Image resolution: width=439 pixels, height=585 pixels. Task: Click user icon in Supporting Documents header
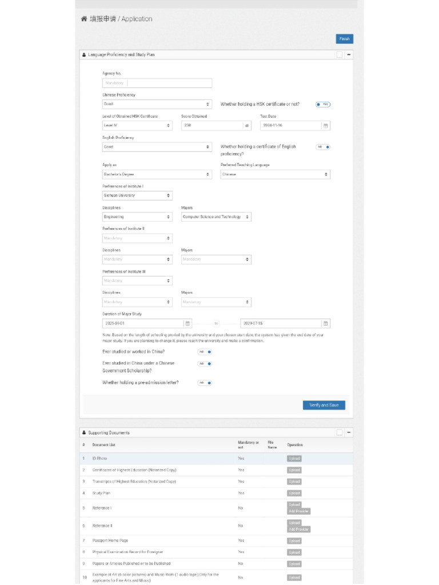[x=84, y=433]
